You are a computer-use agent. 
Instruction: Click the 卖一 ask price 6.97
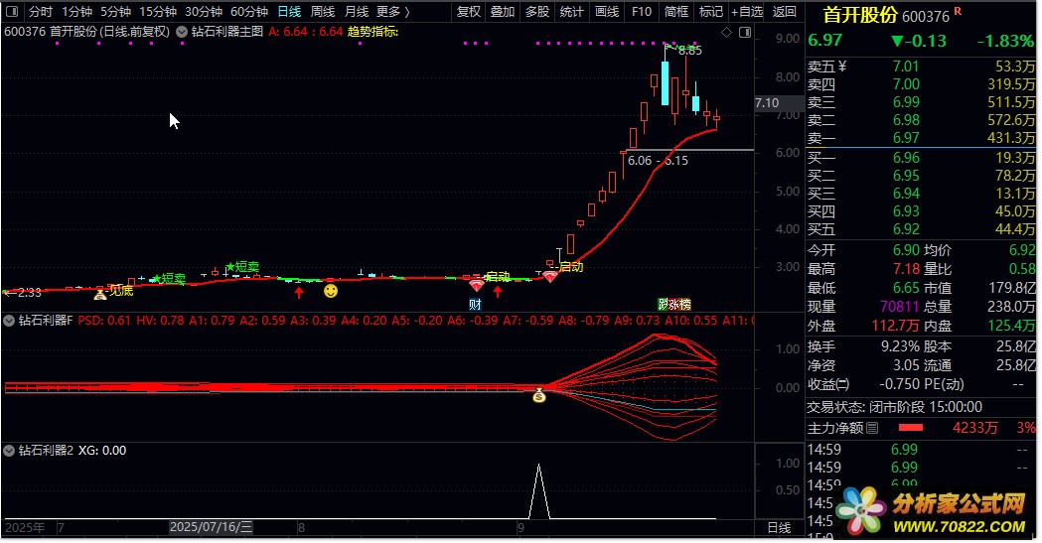(x=906, y=138)
